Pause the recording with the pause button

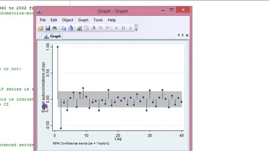pyautogui.click(x=123, y=28)
